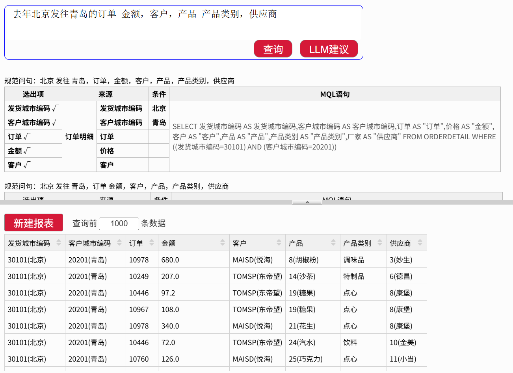Click order 10249 cell in results table

[139, 277]
